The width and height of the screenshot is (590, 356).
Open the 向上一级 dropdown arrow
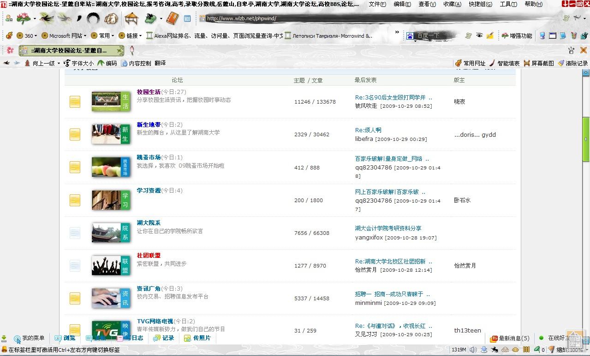(x=59, y=63)
